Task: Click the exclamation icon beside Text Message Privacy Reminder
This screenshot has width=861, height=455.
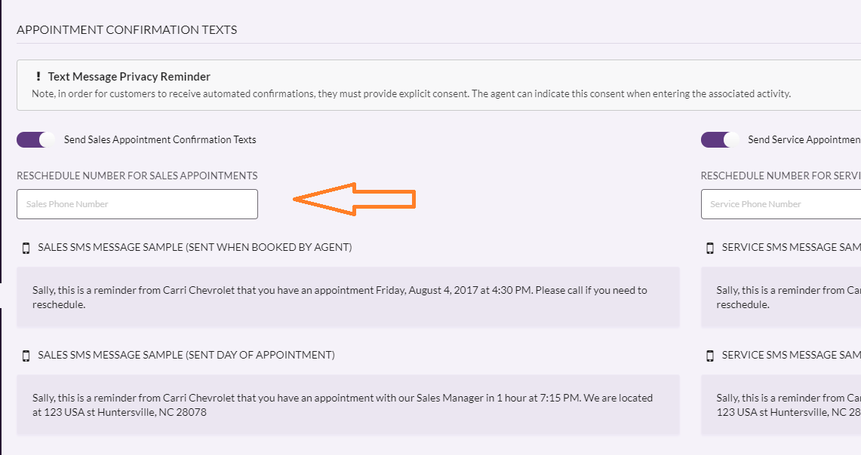Action: tap(38, 76)
